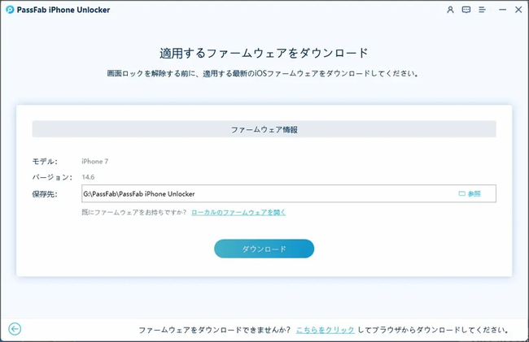The image size is (529, 342).
Task: Minimize the PassFab window
Action: pyautogui.click(x=503, y=10)
